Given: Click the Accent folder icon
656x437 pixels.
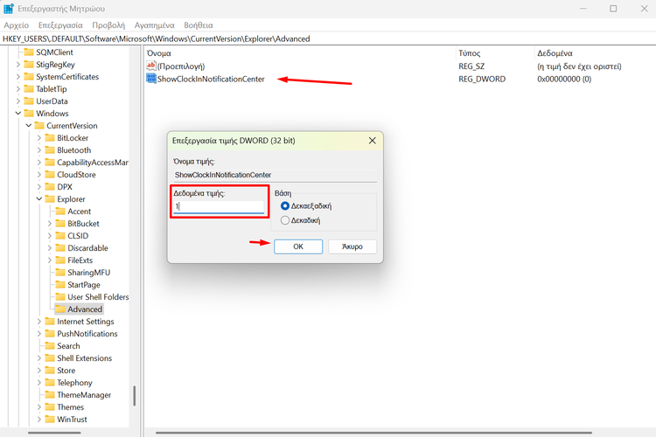Looking at the screenshot, I should pos(60,212).
